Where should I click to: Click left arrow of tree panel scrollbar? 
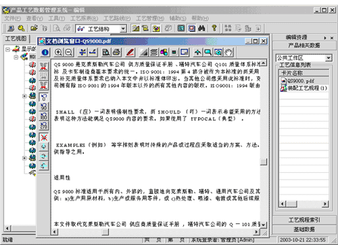coord(7,228)
